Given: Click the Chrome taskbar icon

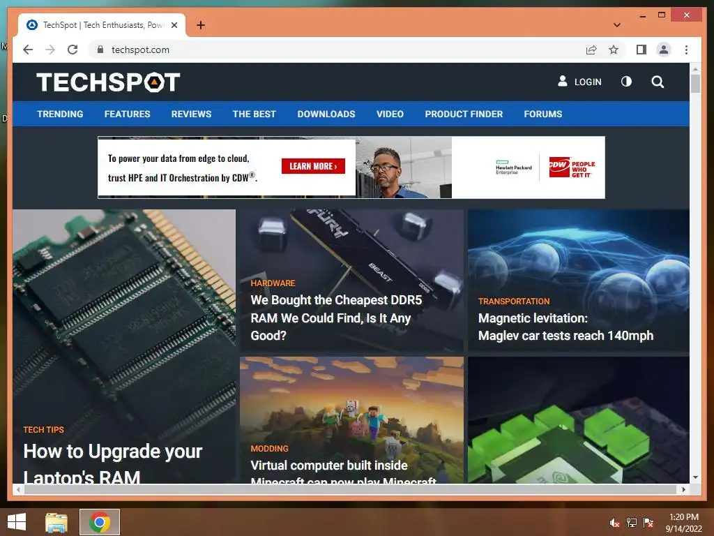Looking at the screenshot, I should pos(100,522).
